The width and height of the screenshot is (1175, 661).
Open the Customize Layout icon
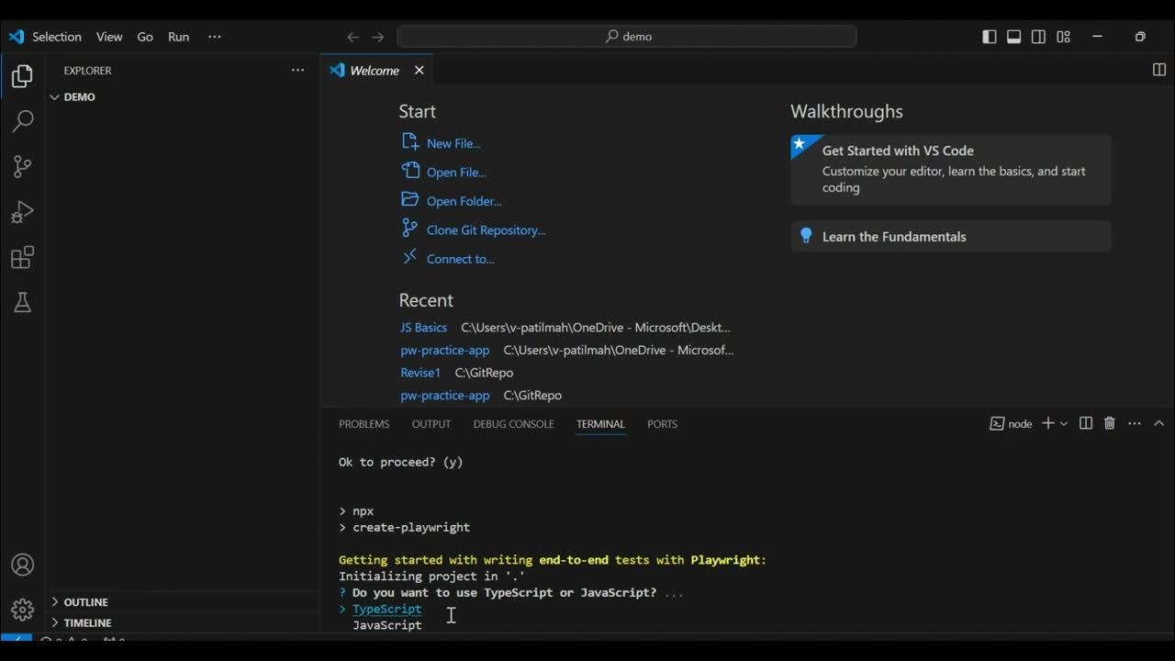1063,37
